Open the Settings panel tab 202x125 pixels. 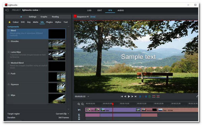tap(32, 17)
